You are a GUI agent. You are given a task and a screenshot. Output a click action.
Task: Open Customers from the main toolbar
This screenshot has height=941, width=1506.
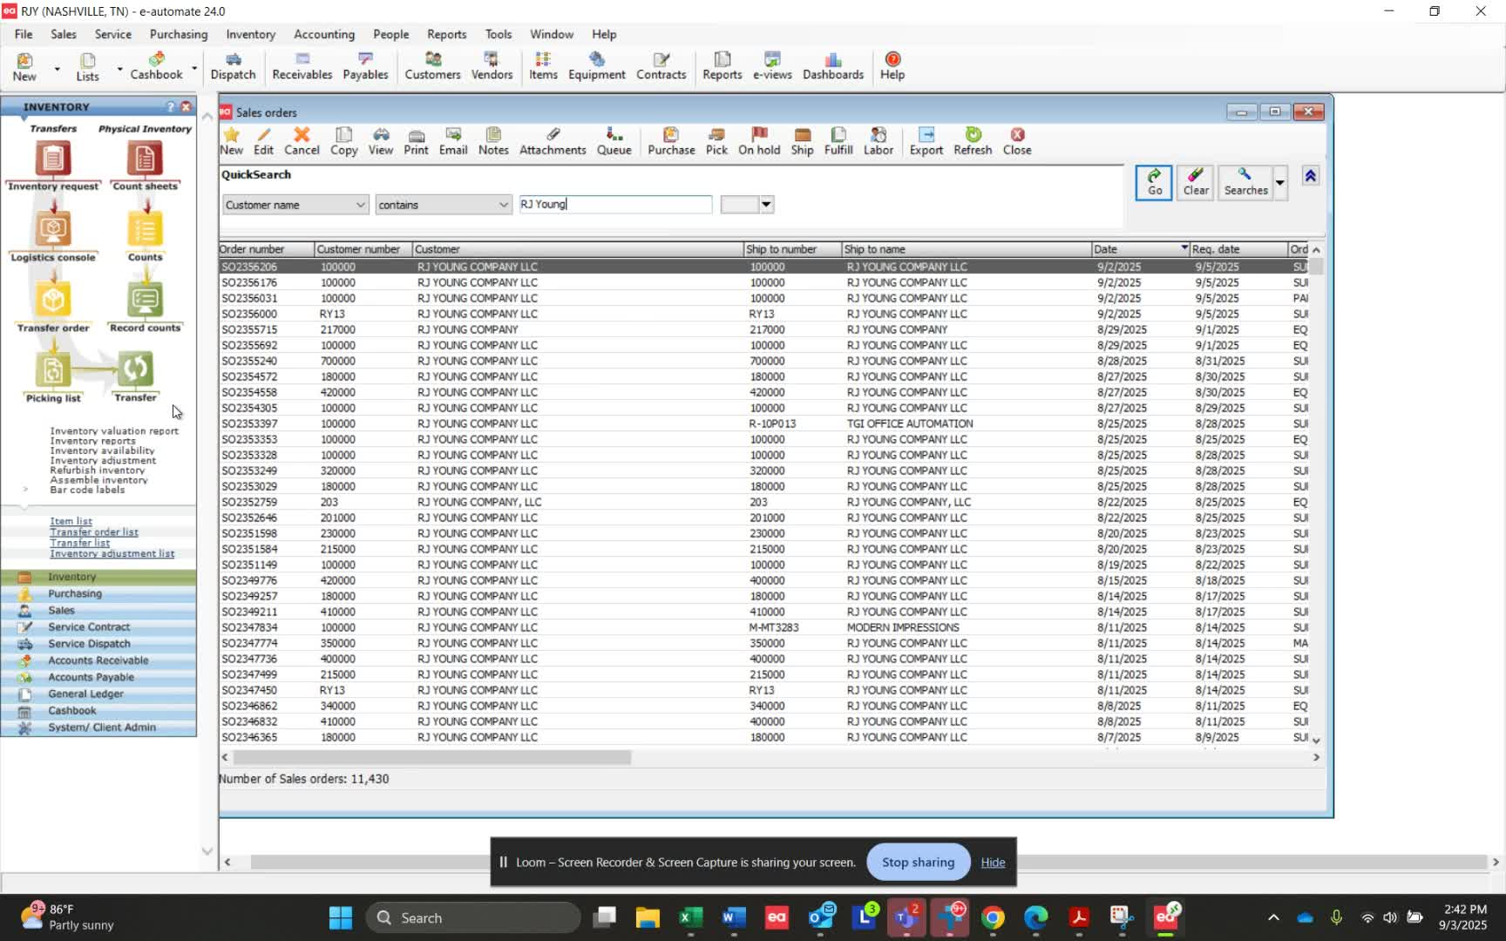(432, 66)
